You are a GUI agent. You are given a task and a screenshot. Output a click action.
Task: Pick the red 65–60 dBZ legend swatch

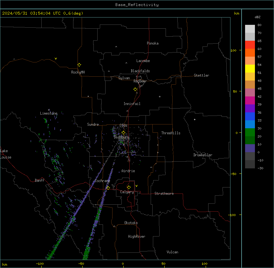pos(250,45)
